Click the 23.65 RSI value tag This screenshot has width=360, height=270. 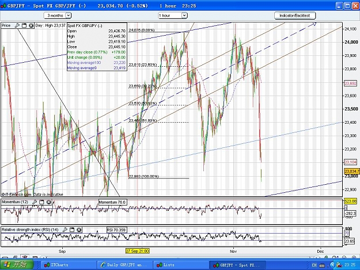click(x=350, y=241)
